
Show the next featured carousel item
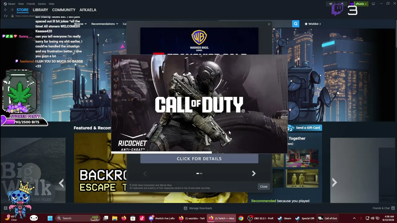click(334, 183)
